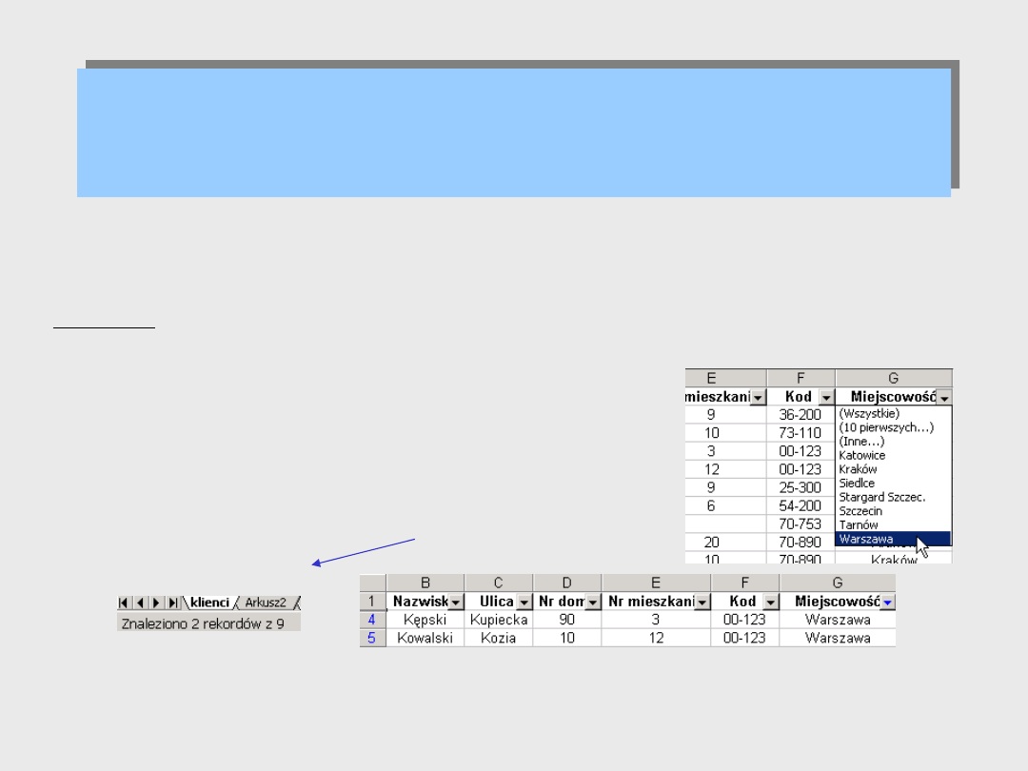Image resolution: width=1028 pixels, height=771 pixels.
Task: Click the previous sheet navigation arrow
Action: (x=140, y=603)
